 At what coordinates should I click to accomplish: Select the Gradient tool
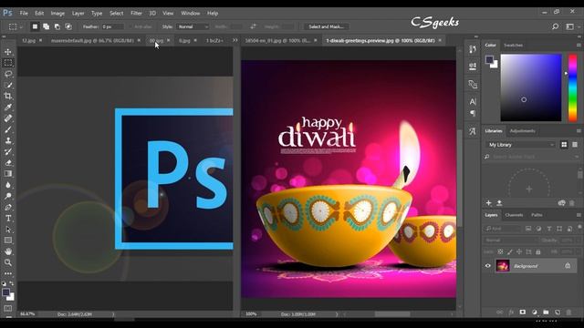point(8,174)
